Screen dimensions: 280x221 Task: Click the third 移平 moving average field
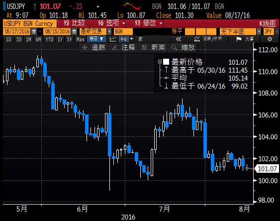point(211,32)
